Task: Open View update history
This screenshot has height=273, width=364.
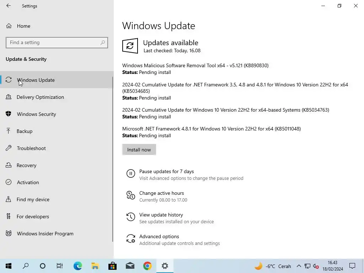Action: [161, 215]
